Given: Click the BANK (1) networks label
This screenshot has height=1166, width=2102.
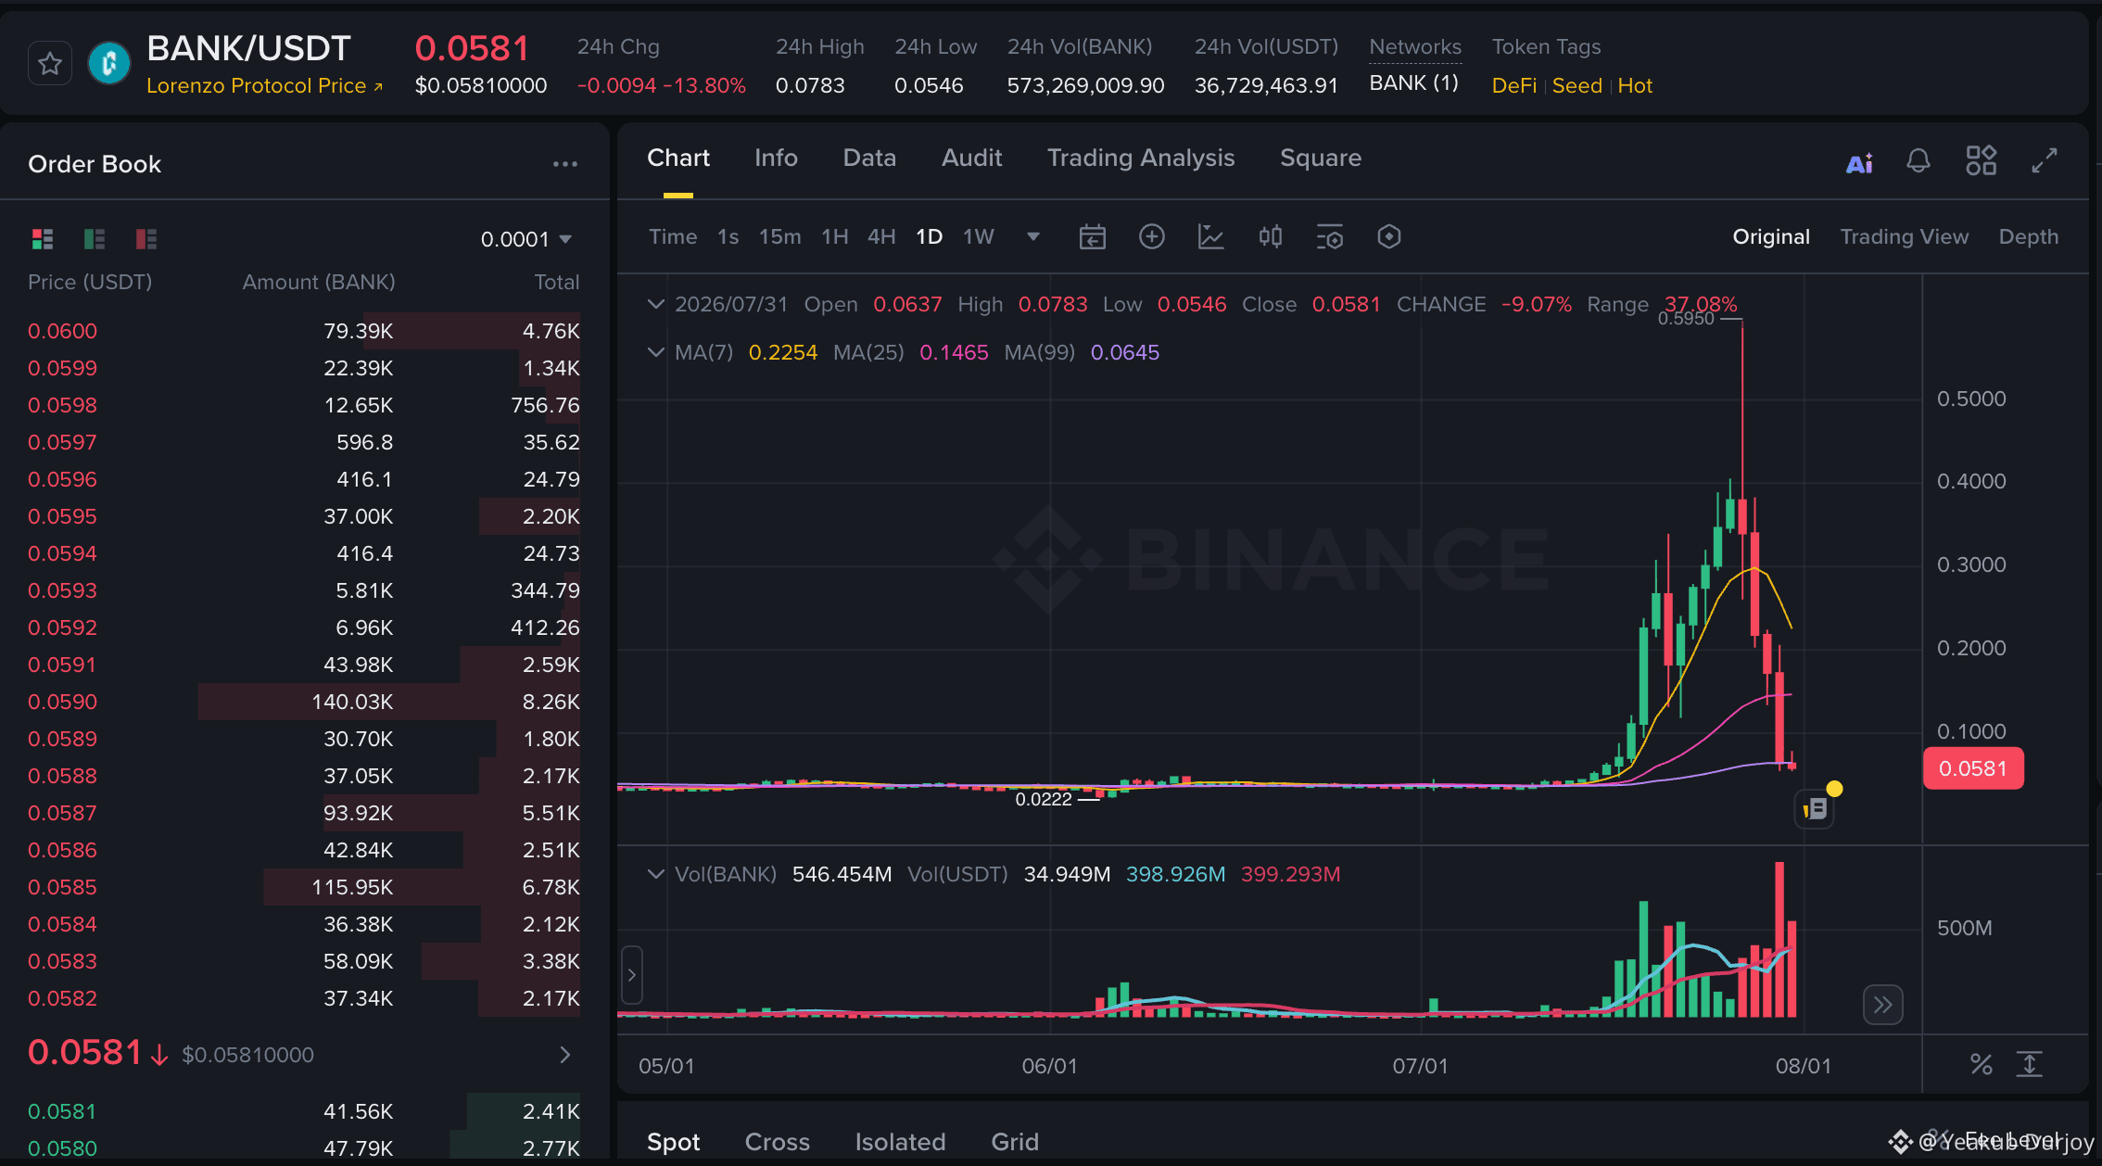Looking at the screenshot, I should [1414, 83].
